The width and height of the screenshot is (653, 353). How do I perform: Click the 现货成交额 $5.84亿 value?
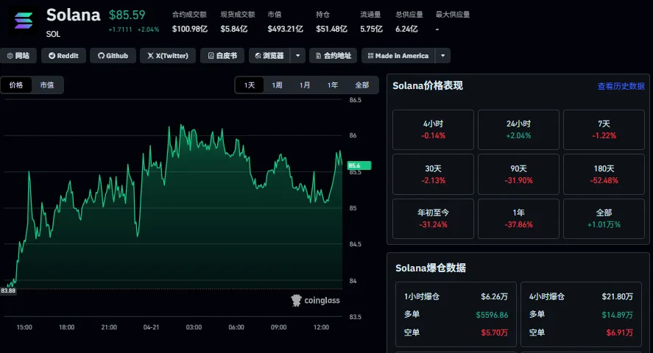coord(234,29)
